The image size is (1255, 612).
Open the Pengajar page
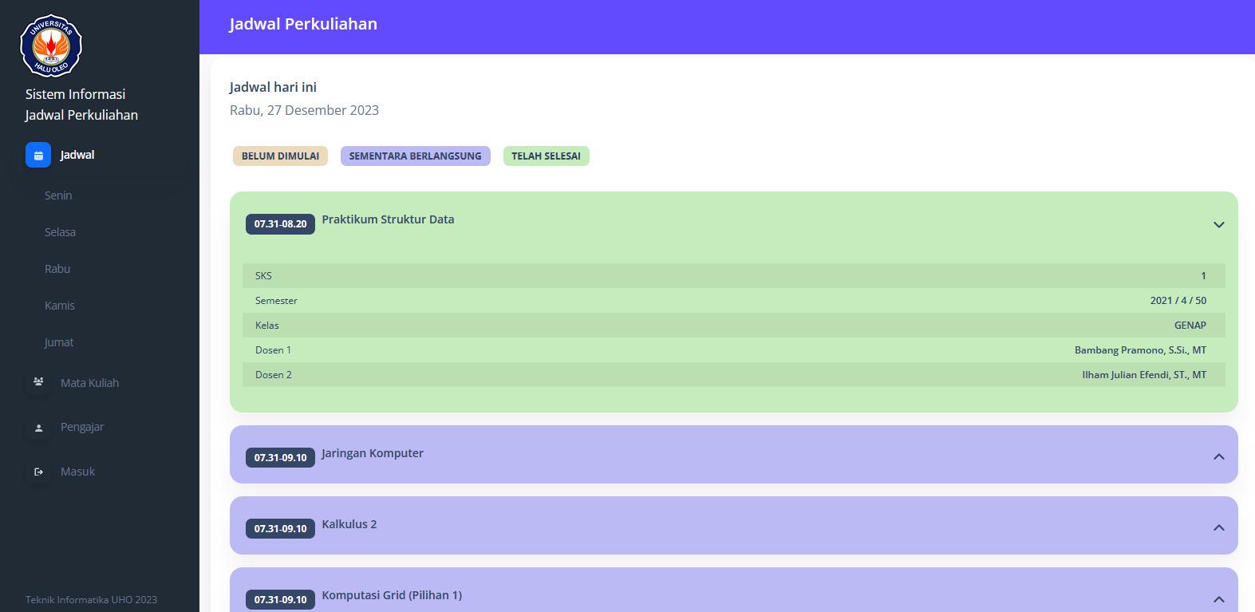[82, 427]
